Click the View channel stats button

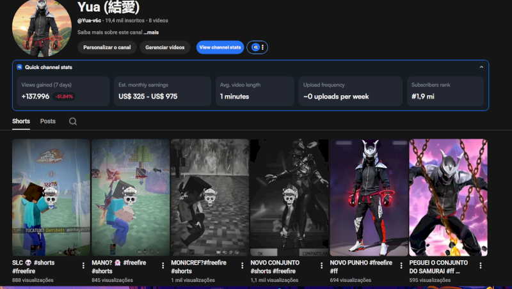pos(220,47)
